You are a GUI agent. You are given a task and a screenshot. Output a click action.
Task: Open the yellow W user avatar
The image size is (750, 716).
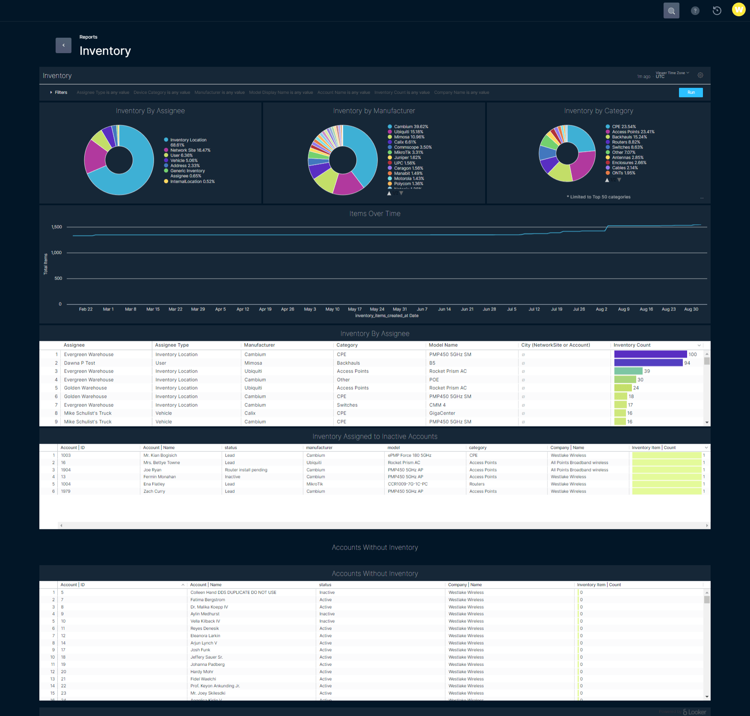coord(739,9)
